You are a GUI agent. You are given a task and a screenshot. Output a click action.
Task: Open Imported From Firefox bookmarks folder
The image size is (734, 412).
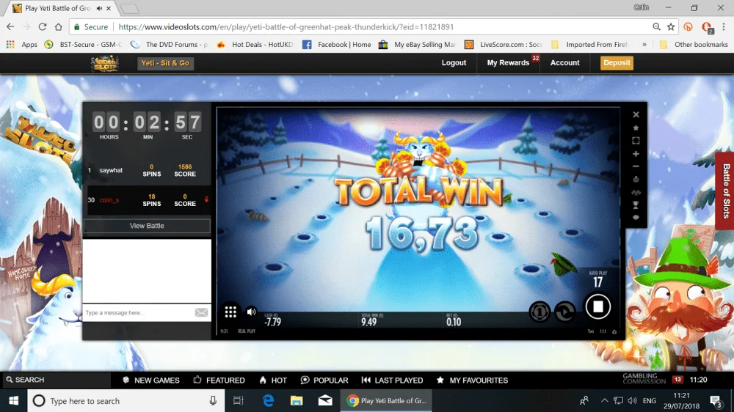click(x=589, y=45)
